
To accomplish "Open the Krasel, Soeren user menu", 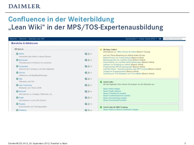I will [148, 39].
